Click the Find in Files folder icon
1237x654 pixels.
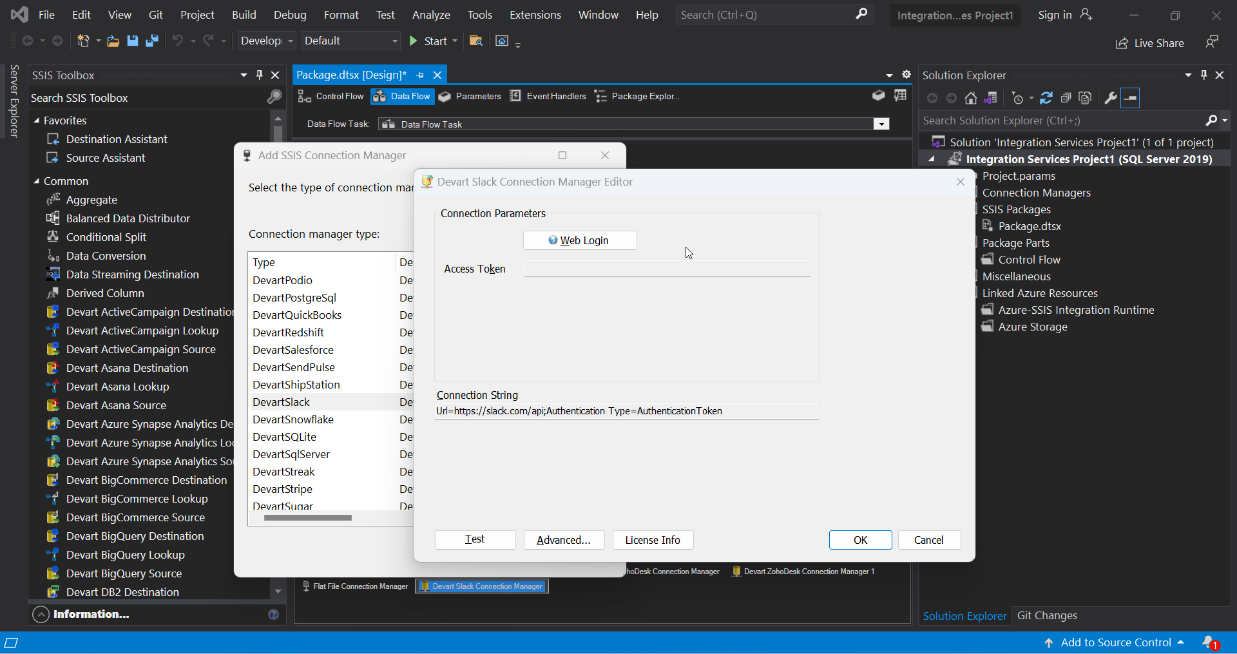(x=476, y=41)
